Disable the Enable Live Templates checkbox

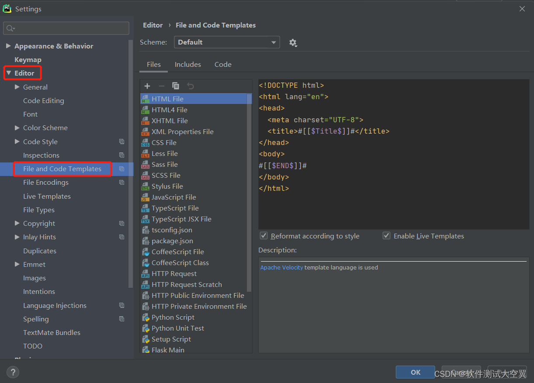tap(386, 236)
